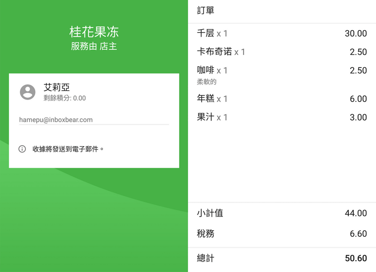Open the 咖啡 item to edit its modifier
Screen dimensions: 376x272
(282, 70)
